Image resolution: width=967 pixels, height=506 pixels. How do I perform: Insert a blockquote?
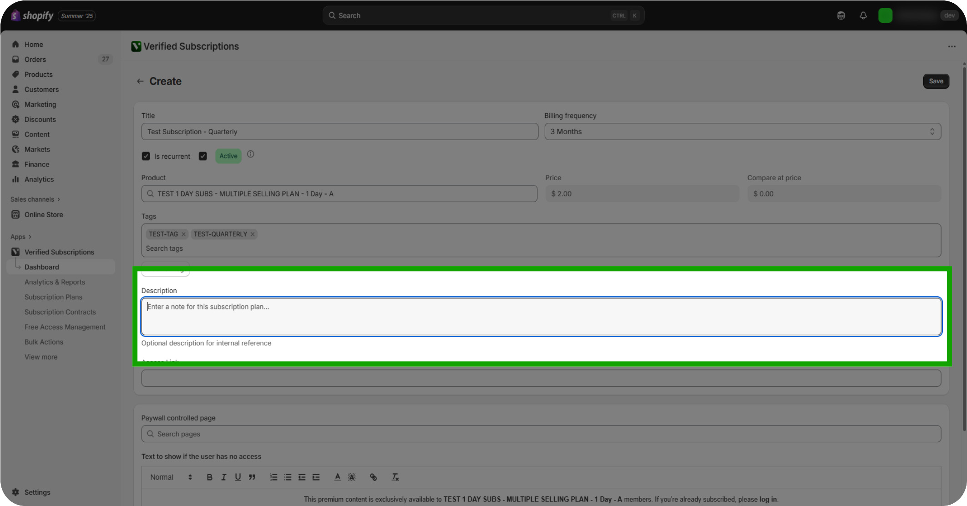[x=252, y=477]
